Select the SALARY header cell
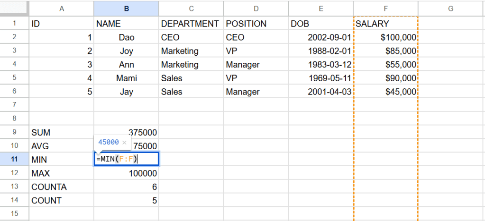Image resolution: width=485 pixels, height=221 pixels. (x=385, y=24)
